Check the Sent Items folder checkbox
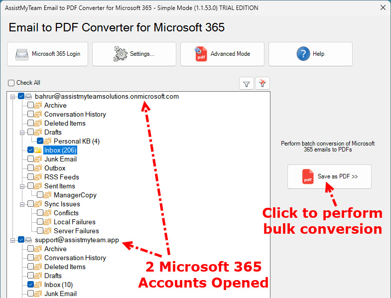Screen dimensions: 391x298 click(31, 186)
